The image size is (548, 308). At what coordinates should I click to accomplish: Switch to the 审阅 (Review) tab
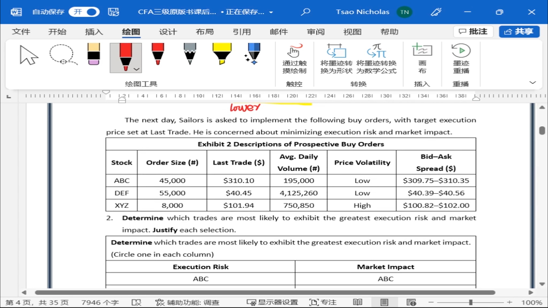pos(315,32)
